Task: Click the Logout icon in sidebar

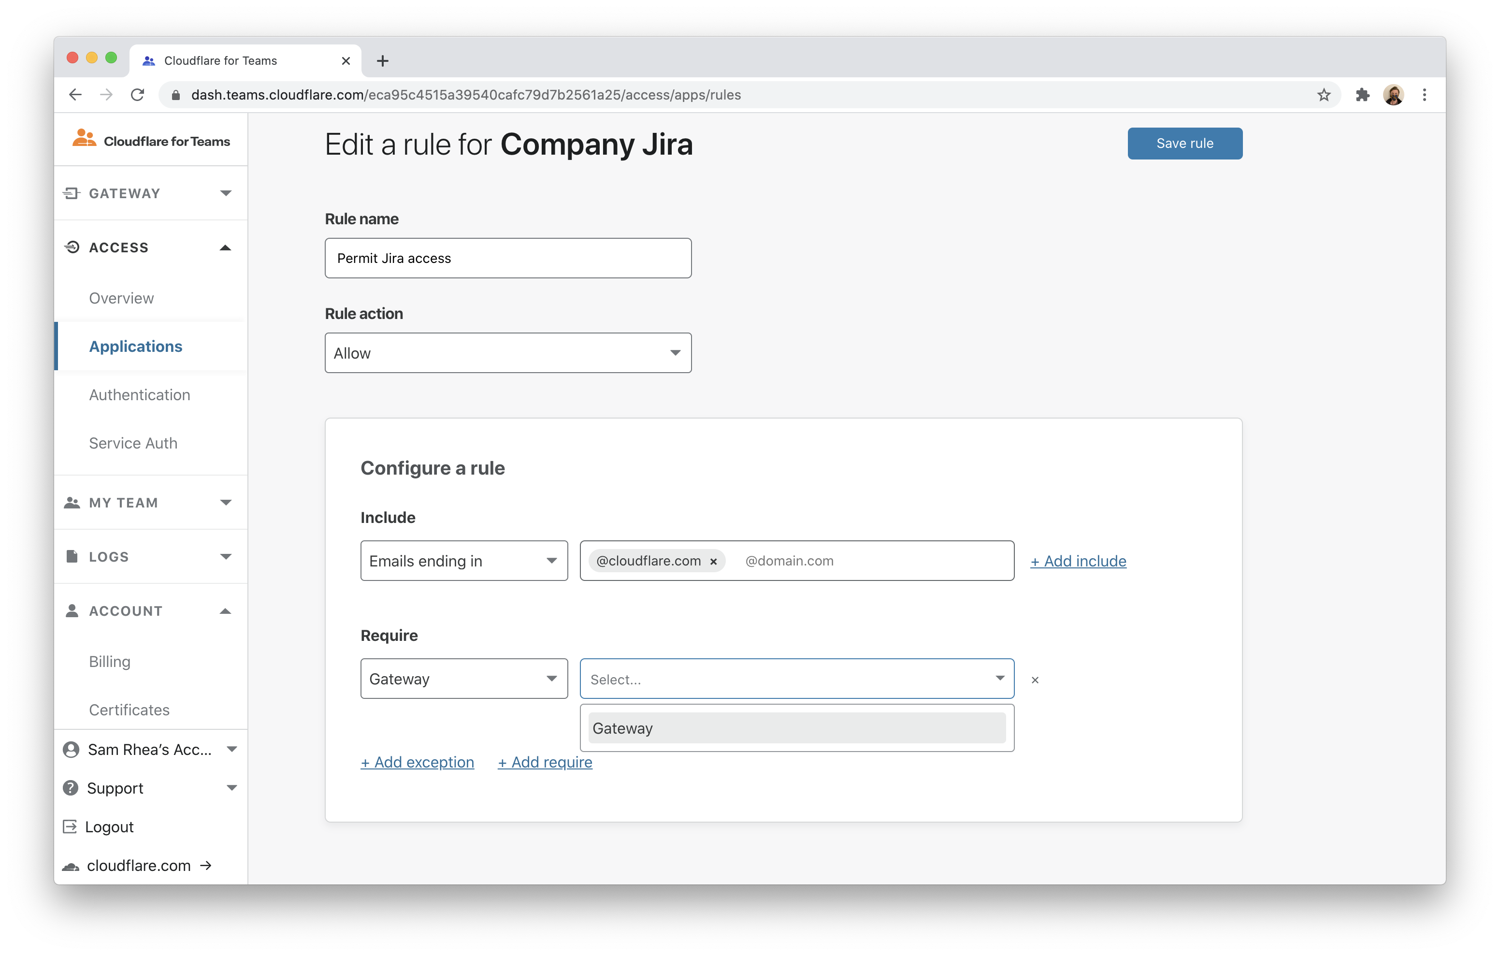Action: 70,827
